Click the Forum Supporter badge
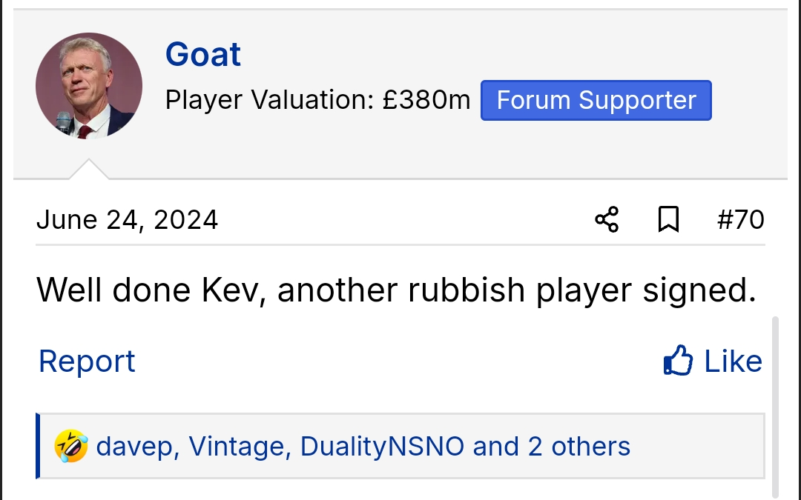 pyautogui.click(x=596, y=101)
